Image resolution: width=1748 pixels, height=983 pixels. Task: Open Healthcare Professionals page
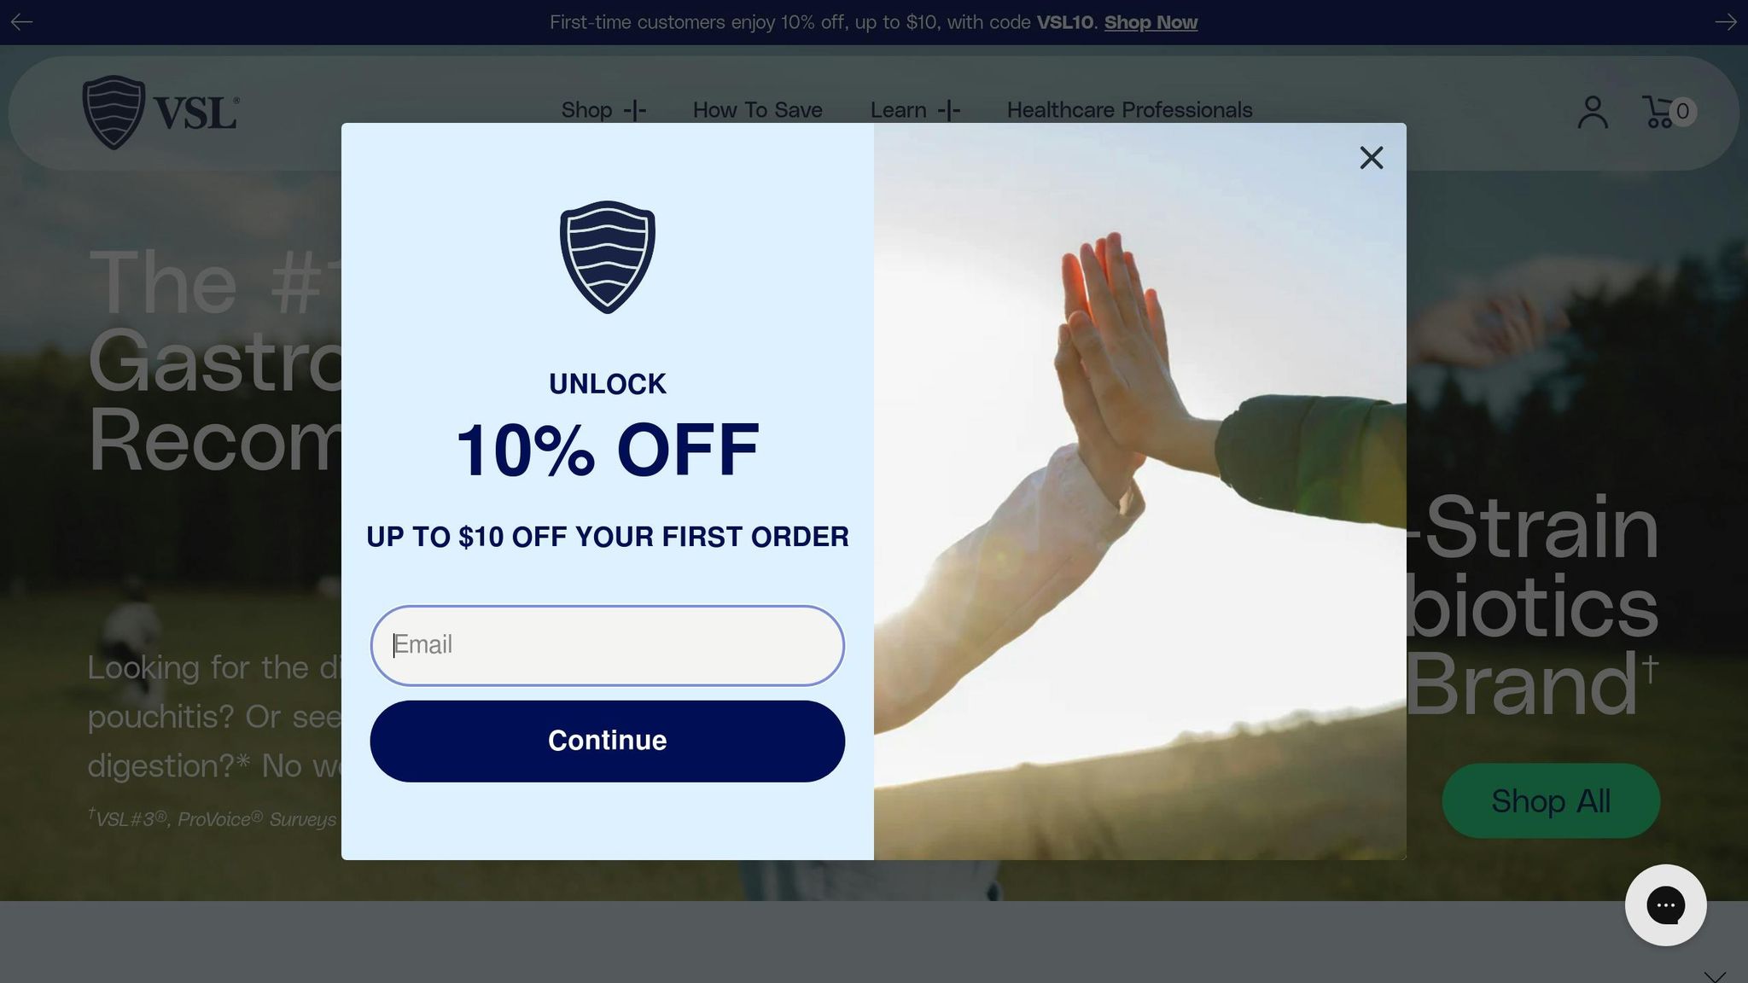[x=1129, y=110]
